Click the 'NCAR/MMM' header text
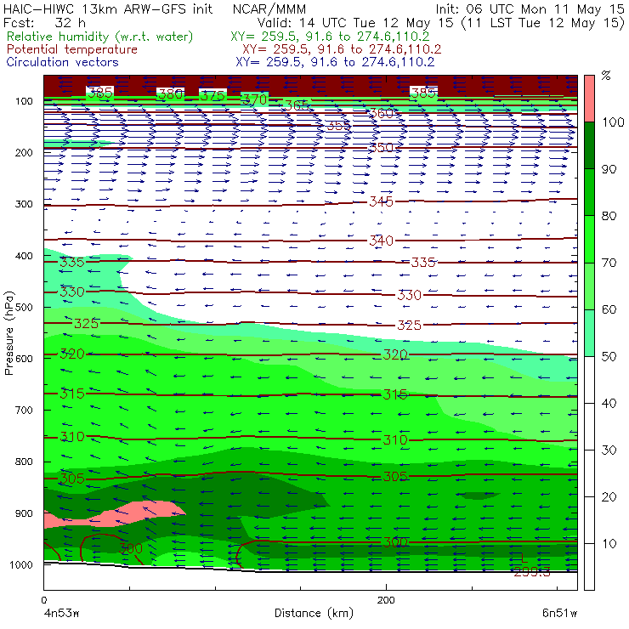Image resolution: width=629 pixels, height=629 pixels. pyautogui.click(x=269, y=9)
